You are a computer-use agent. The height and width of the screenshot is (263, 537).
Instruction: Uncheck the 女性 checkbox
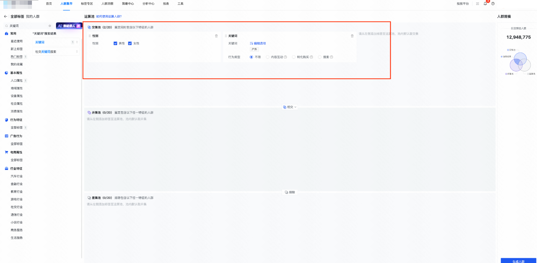pos(130,43)
